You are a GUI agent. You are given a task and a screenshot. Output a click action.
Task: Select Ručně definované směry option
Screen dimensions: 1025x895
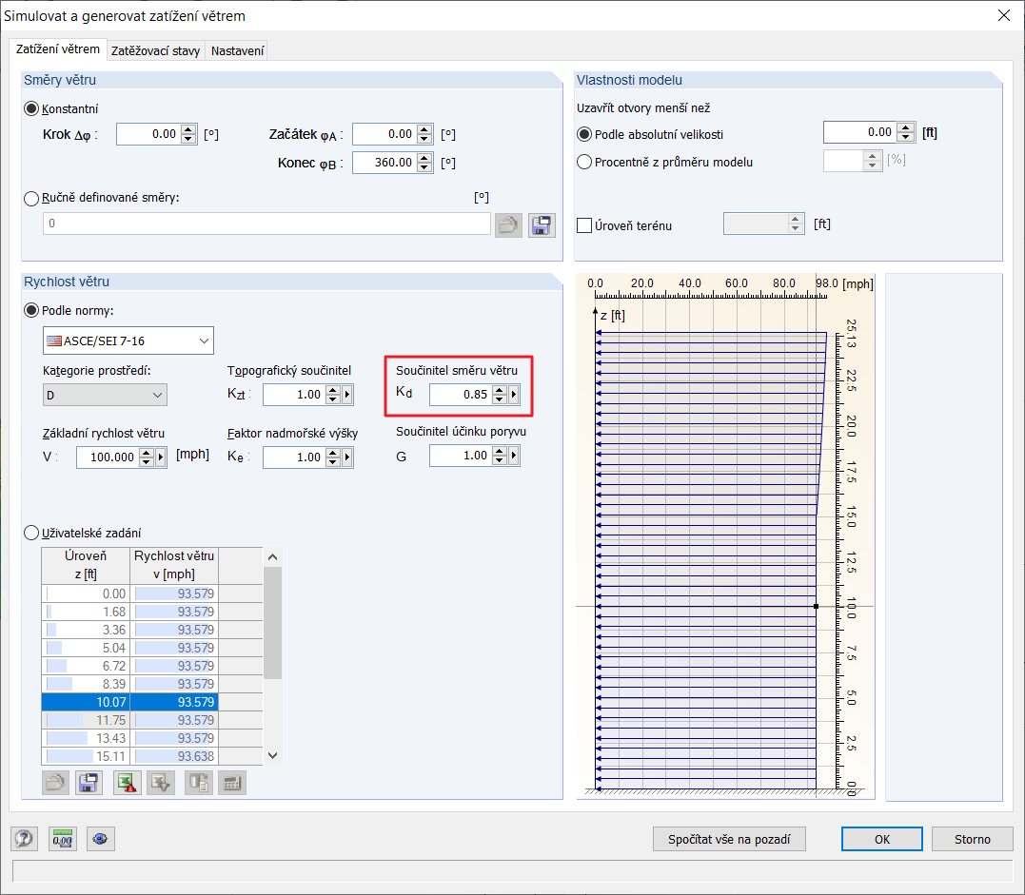click(x=31, y=198)
